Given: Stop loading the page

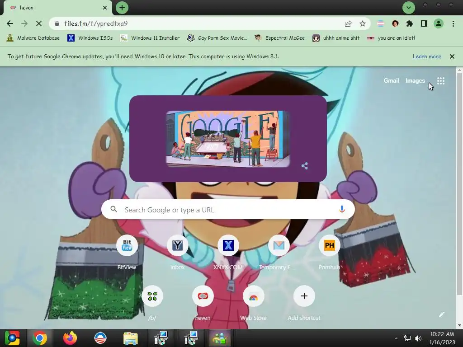Looking at the screenshot, I should (x=39, y=23).
